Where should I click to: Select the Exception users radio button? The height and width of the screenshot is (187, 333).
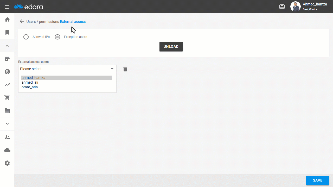point(57,37)
